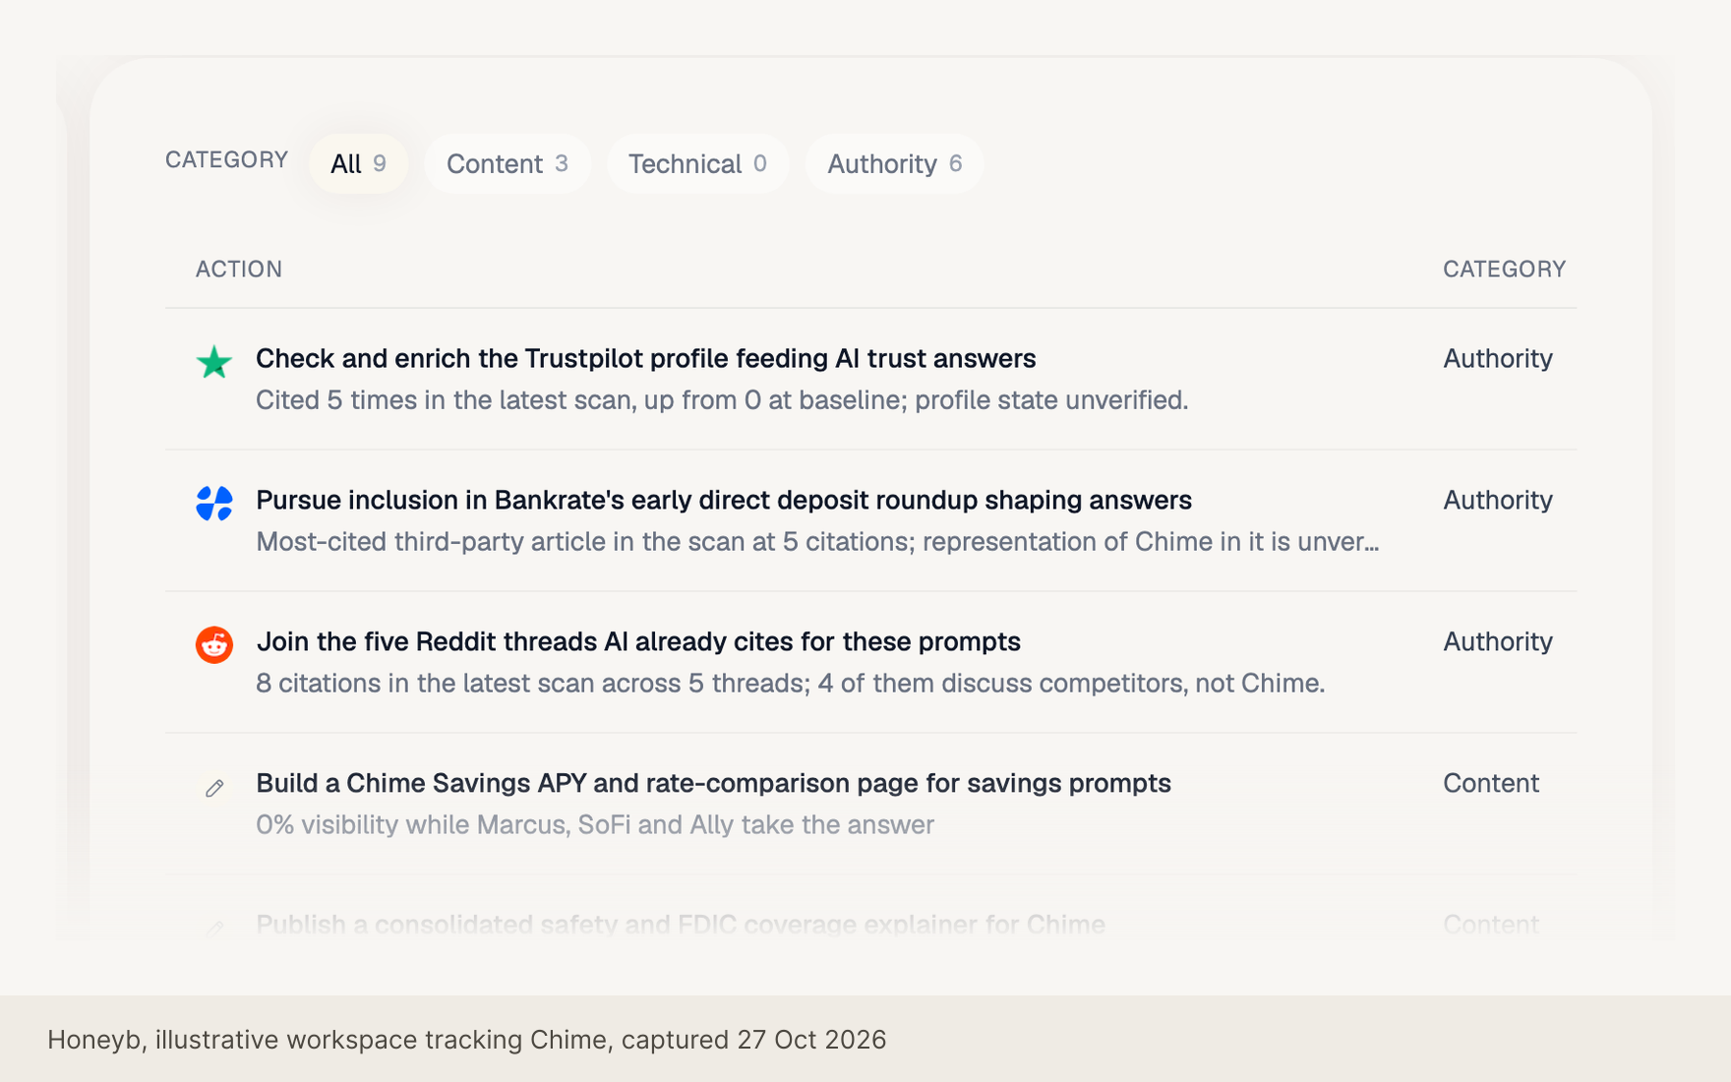
Task: Click 'Most-cited third-party article' description
Action: point(817,542)
